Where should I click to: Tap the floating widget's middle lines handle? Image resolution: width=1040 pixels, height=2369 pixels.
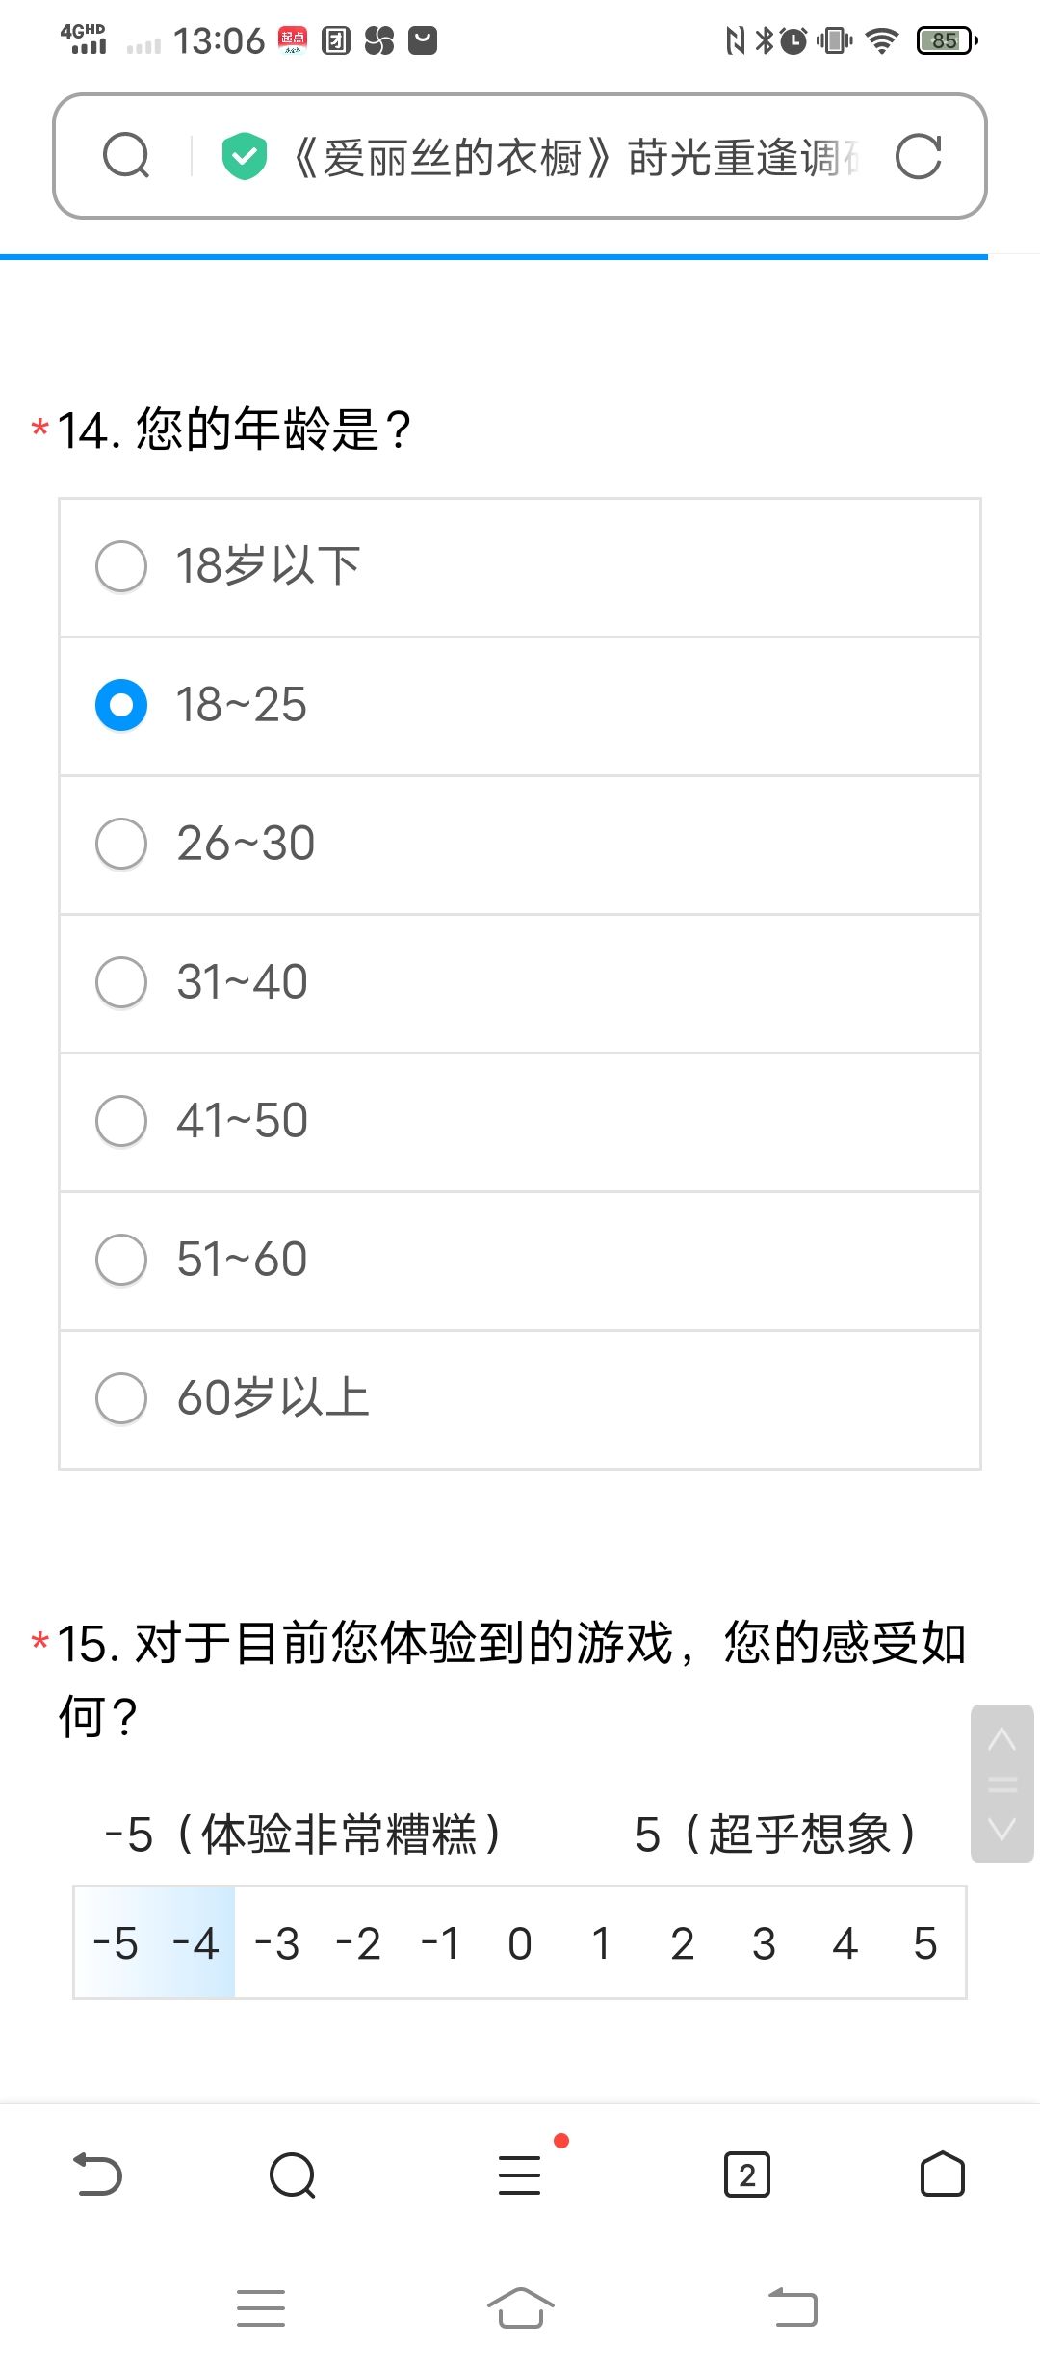pos(1002,1784)
